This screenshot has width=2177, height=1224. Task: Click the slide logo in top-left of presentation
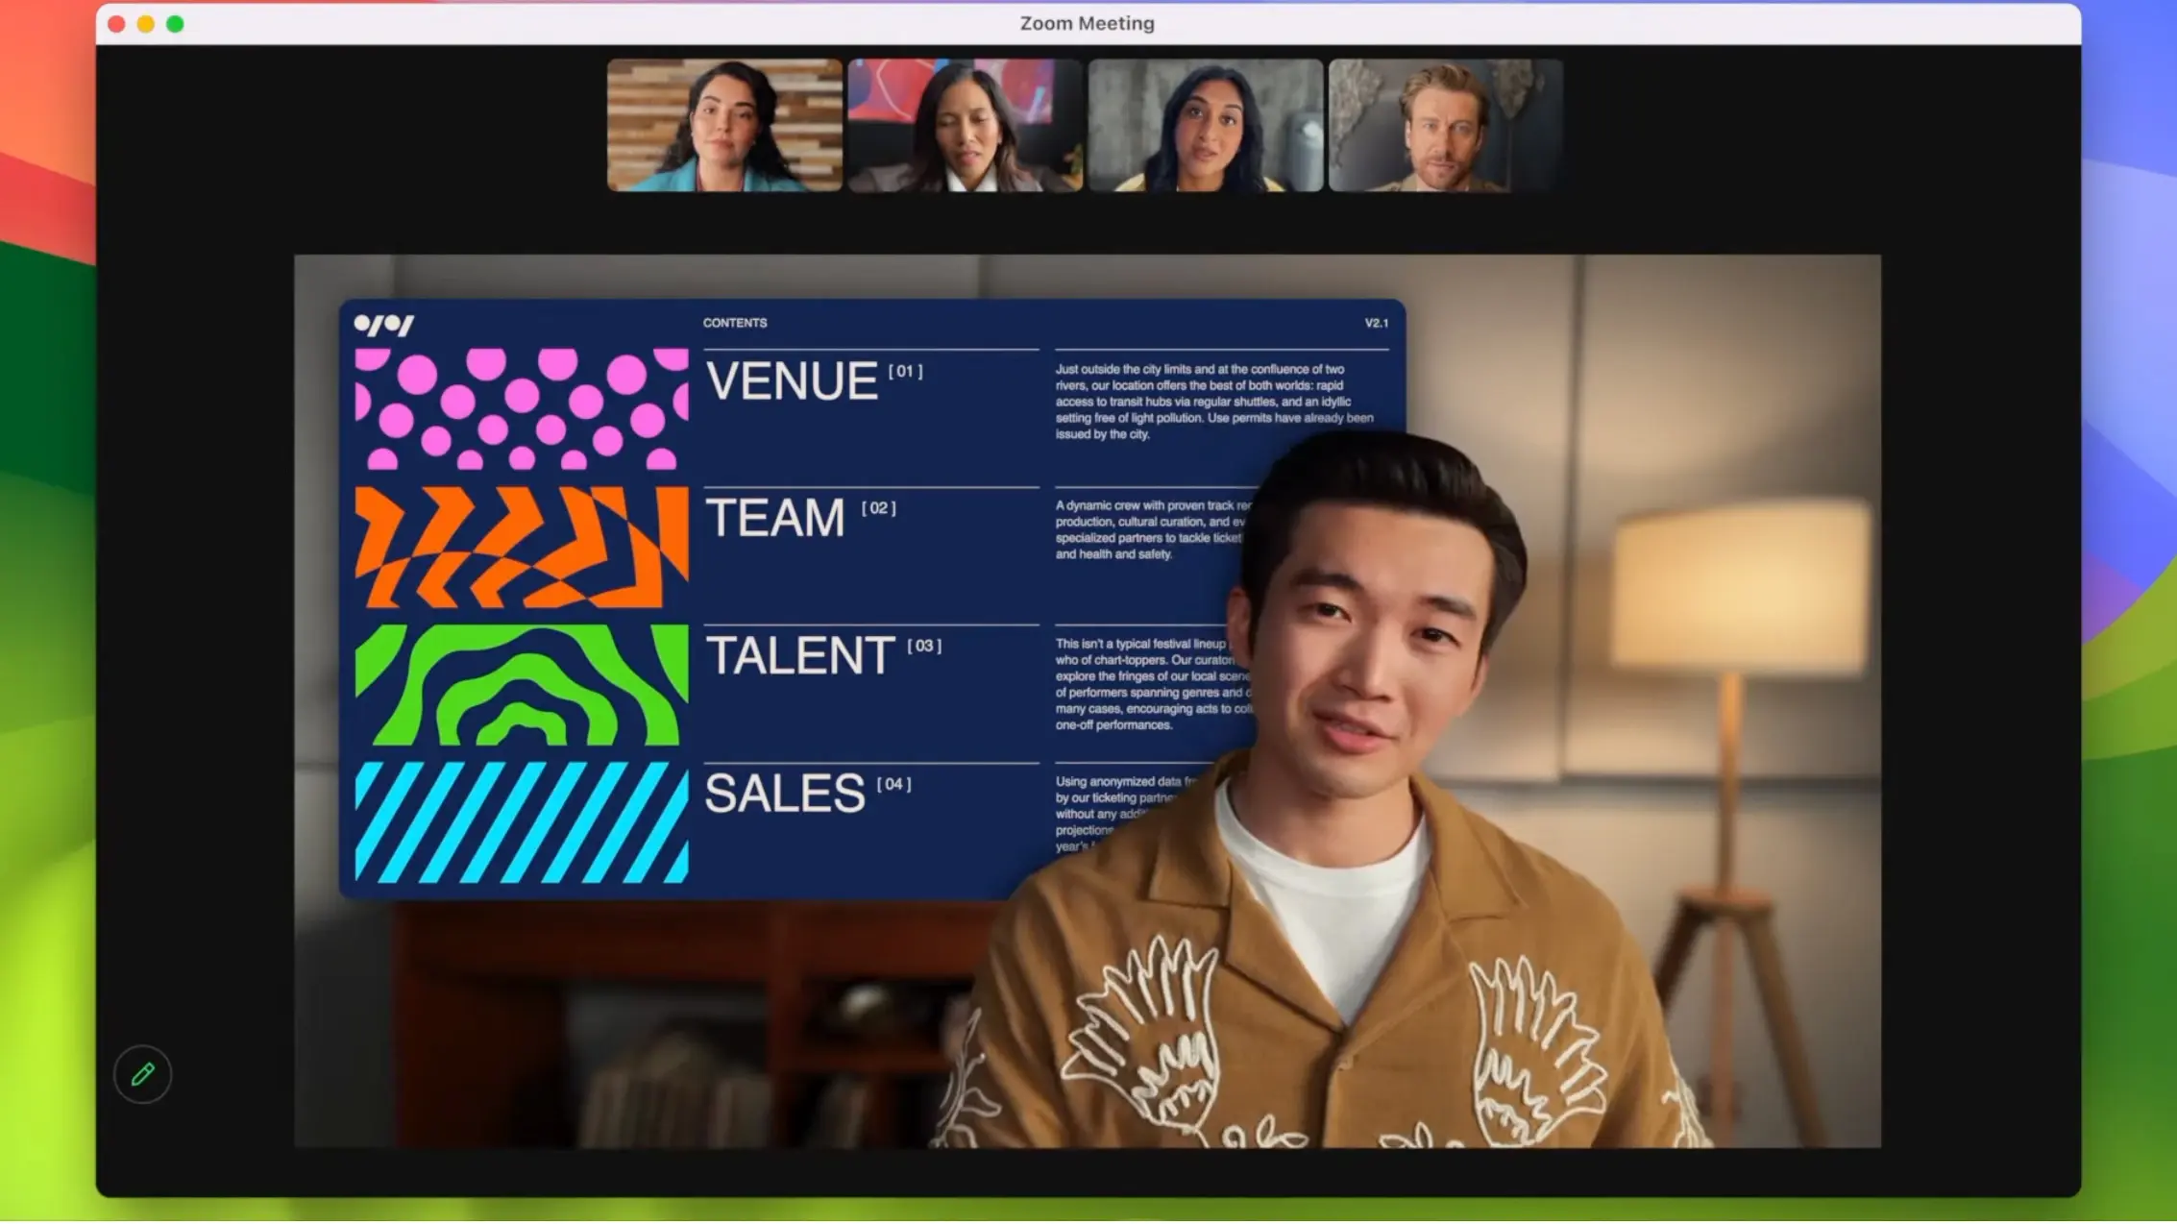click(384, 325)
